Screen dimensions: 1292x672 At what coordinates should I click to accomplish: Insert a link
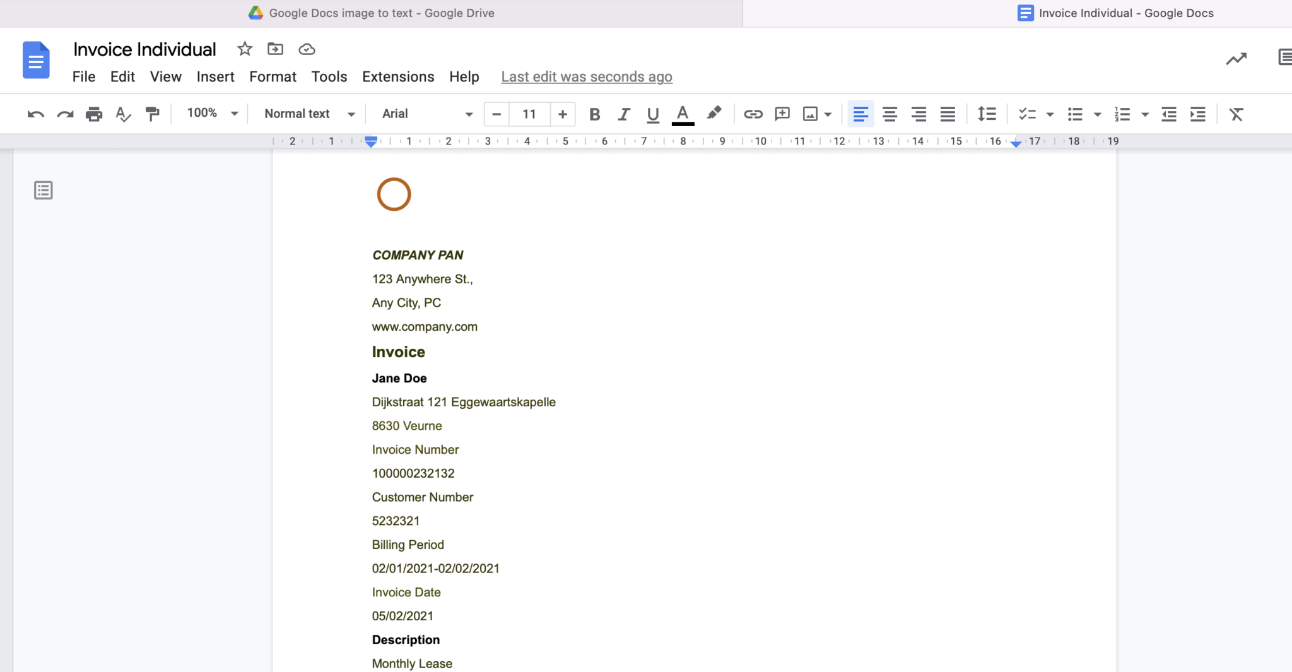752,114
